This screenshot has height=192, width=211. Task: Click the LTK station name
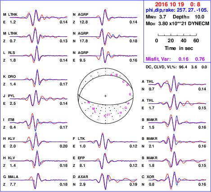click(x=81, y=138)
